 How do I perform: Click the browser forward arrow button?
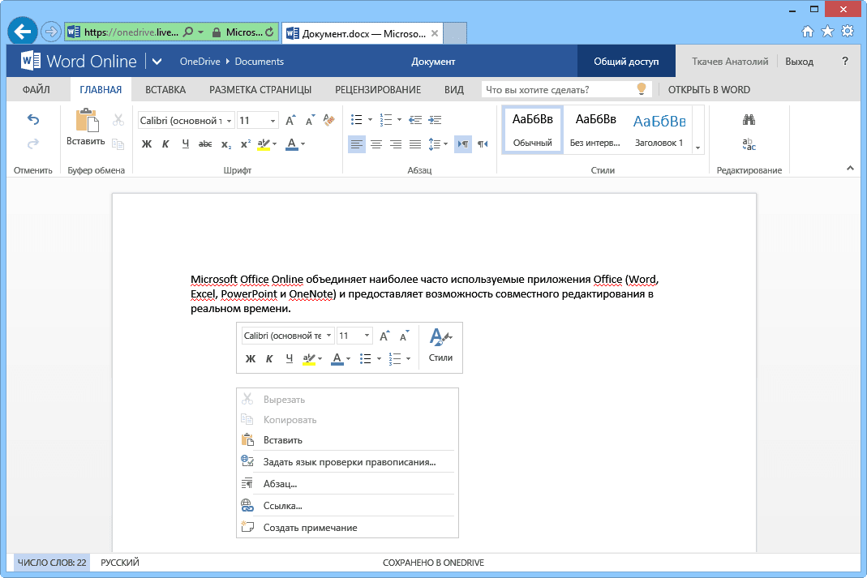coord(51,32)
